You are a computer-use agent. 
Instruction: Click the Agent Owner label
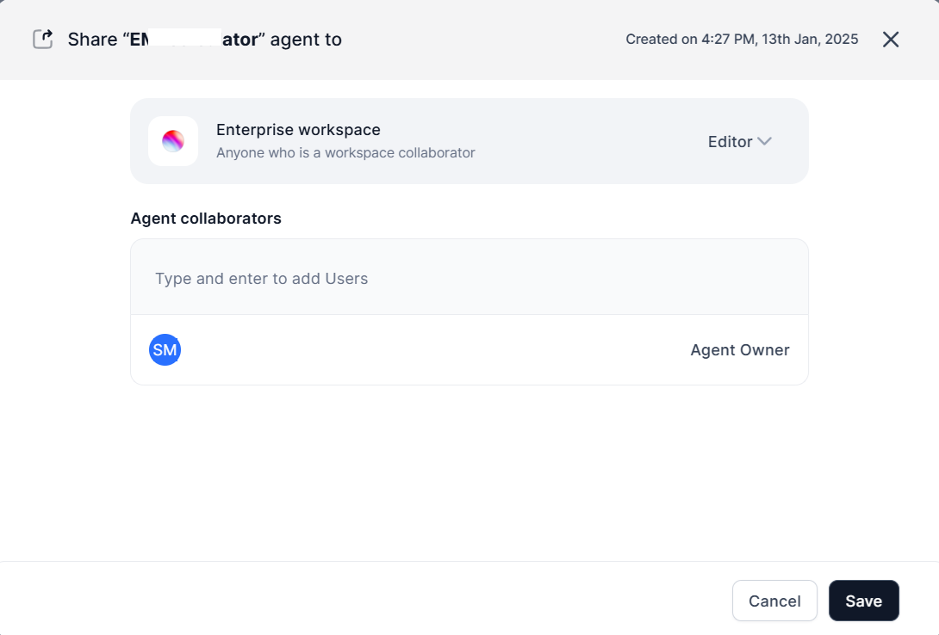pos(739,349)
